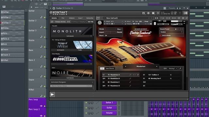
Task: Expand Cloud Supply Instruments dropdown arrow
Action: coord(91,64)
